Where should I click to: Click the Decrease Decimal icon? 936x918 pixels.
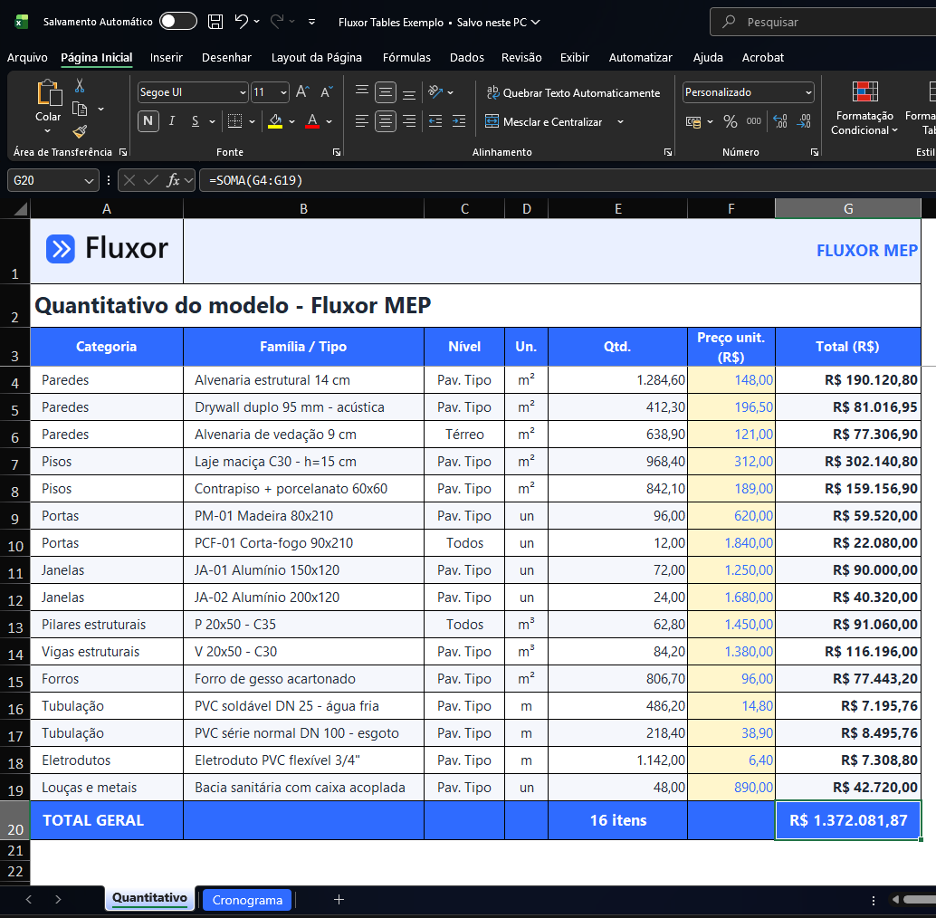click(x=804, y=121)
